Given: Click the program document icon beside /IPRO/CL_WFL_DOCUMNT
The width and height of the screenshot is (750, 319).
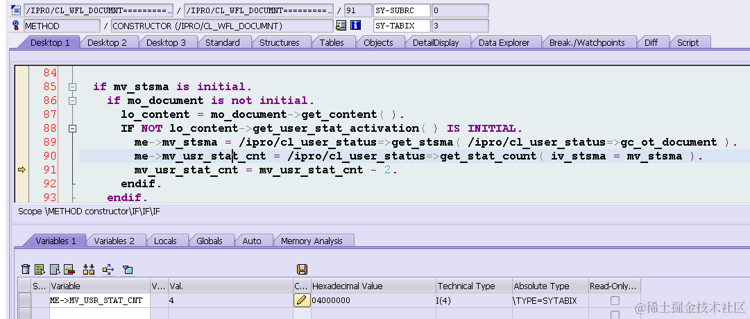Looking at the screenshot, I should point(15,10).
